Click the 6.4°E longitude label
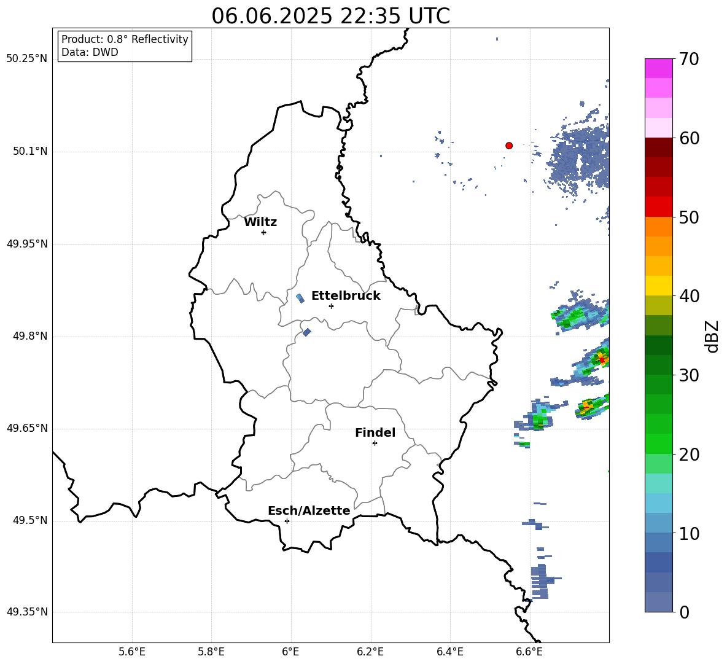The image size is (727, 664). tap(449, 652)
